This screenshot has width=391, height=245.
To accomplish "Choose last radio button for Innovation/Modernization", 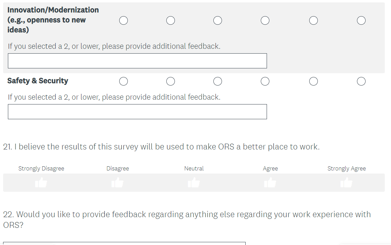I will click(x=361, y=21).
